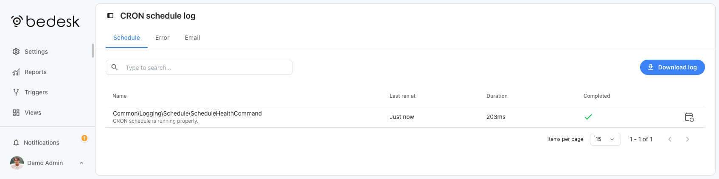Open the Items per page dropdown
Viewport: 719px width, 179px height.
point(605,139)
